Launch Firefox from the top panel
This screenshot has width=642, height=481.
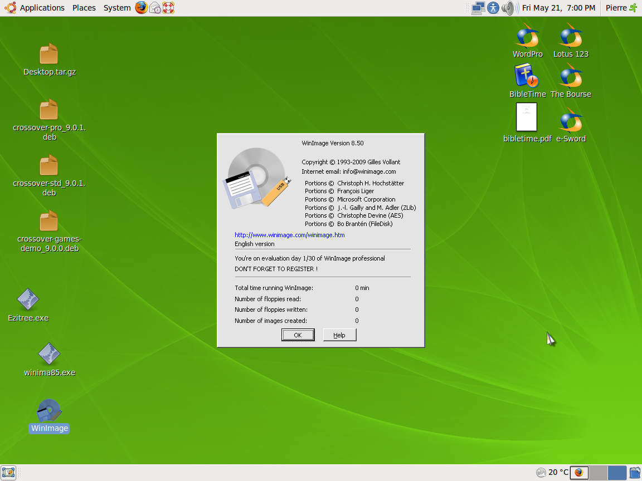point(142,8)
